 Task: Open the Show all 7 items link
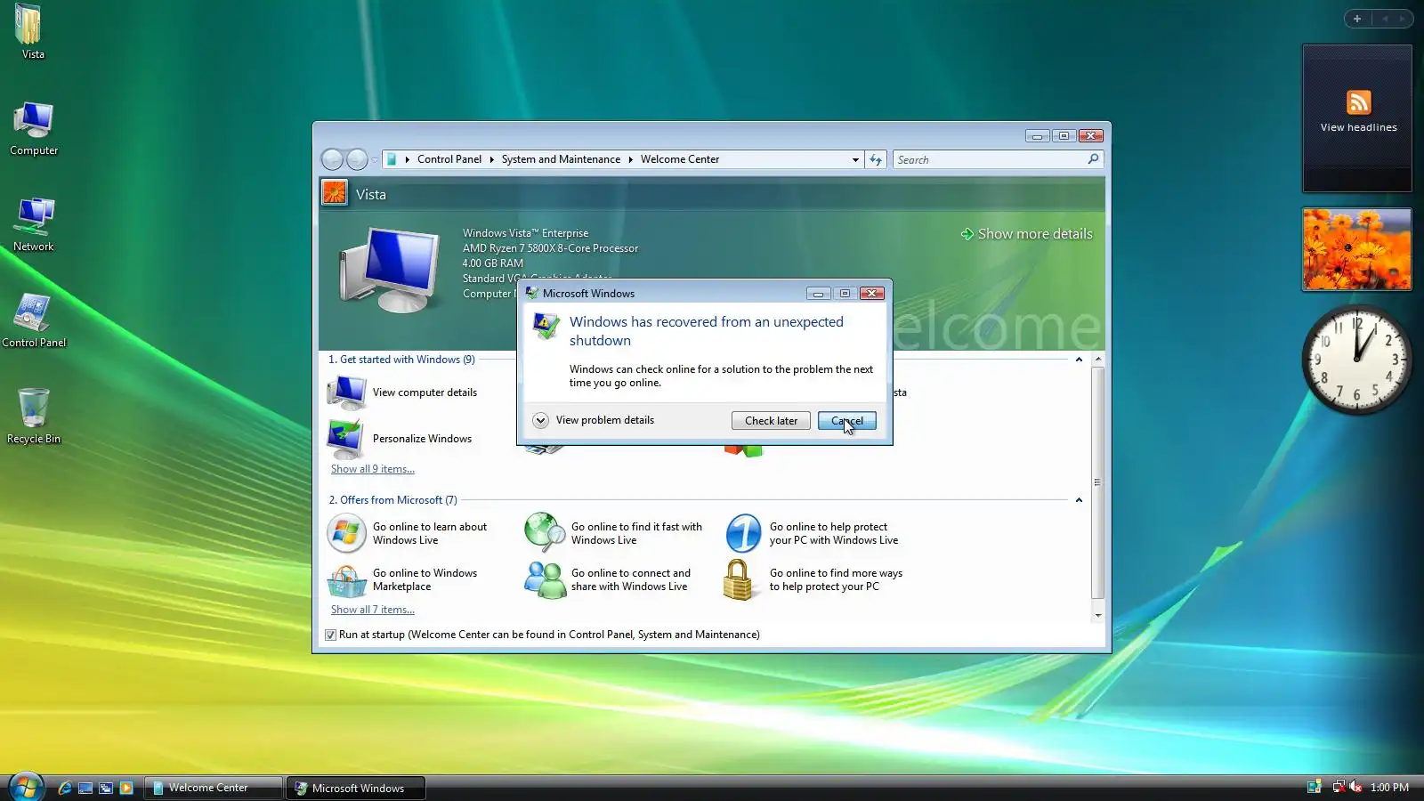click(373, 610)
